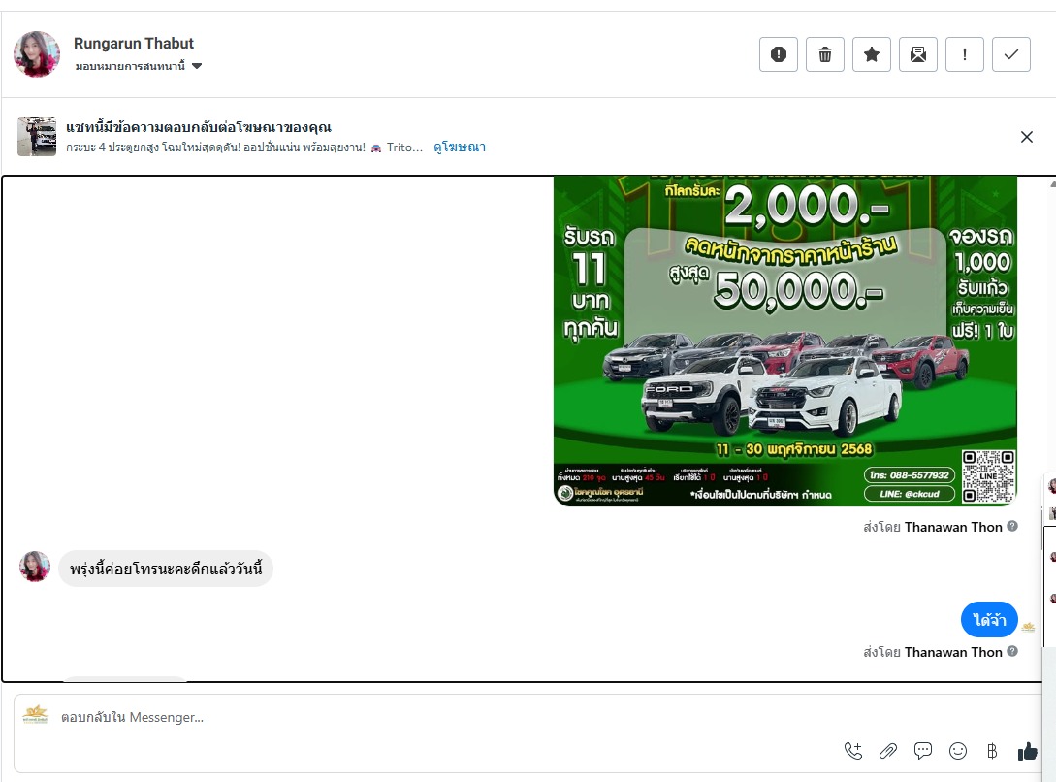Open assign conversation dropdown arrow

(x=197, y=66)
